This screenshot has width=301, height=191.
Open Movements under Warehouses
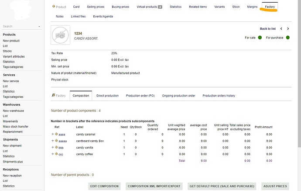(x=10, y=122)
